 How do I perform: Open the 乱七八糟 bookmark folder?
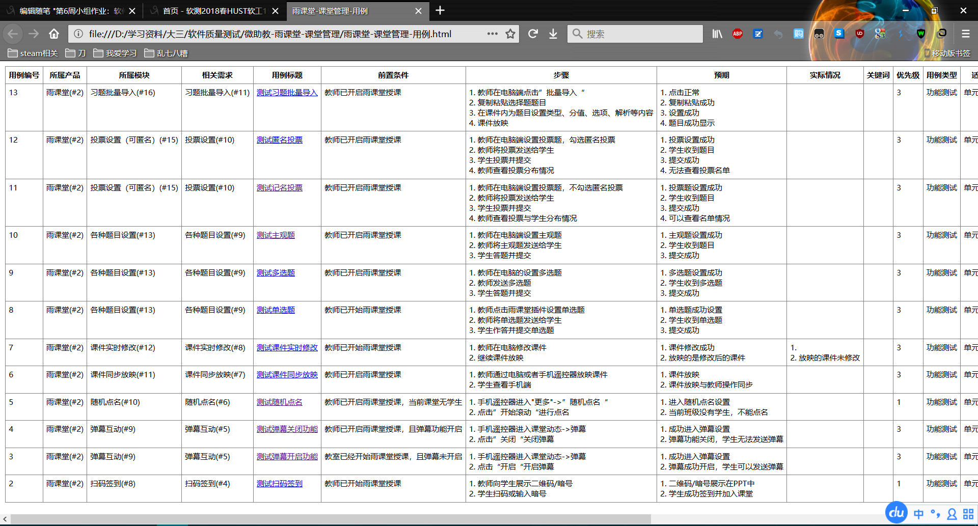point(166,53)
